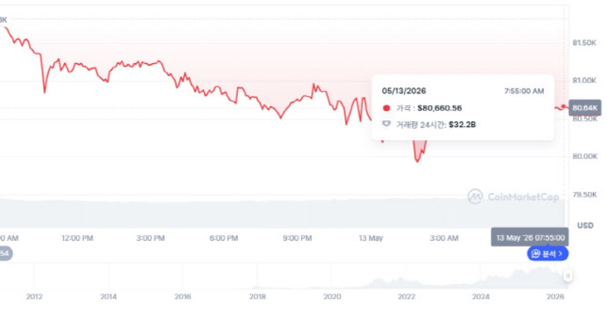
Task: Select the 13 May date axis label
Action: point(371,238)
